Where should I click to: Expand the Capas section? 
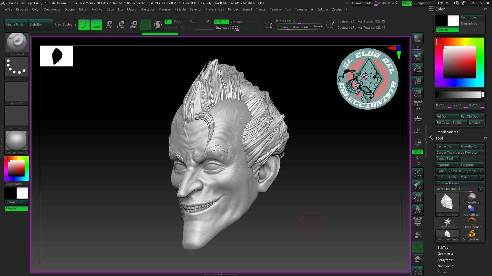(x=442, y=272)
